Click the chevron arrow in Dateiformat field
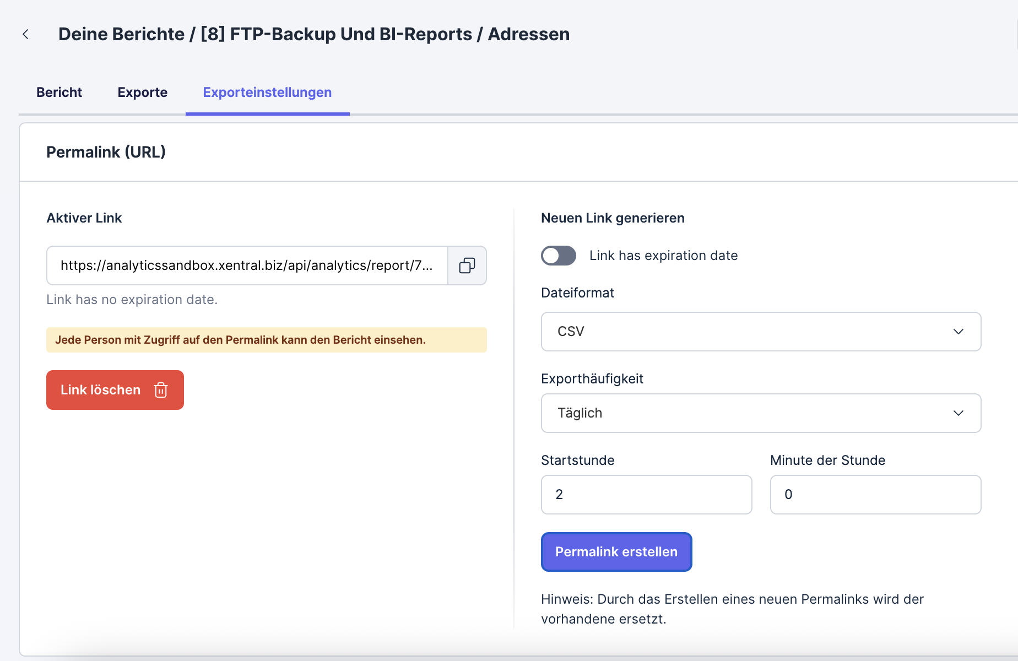The height and width of the screenshot is (661, 1018). (958, 332)
